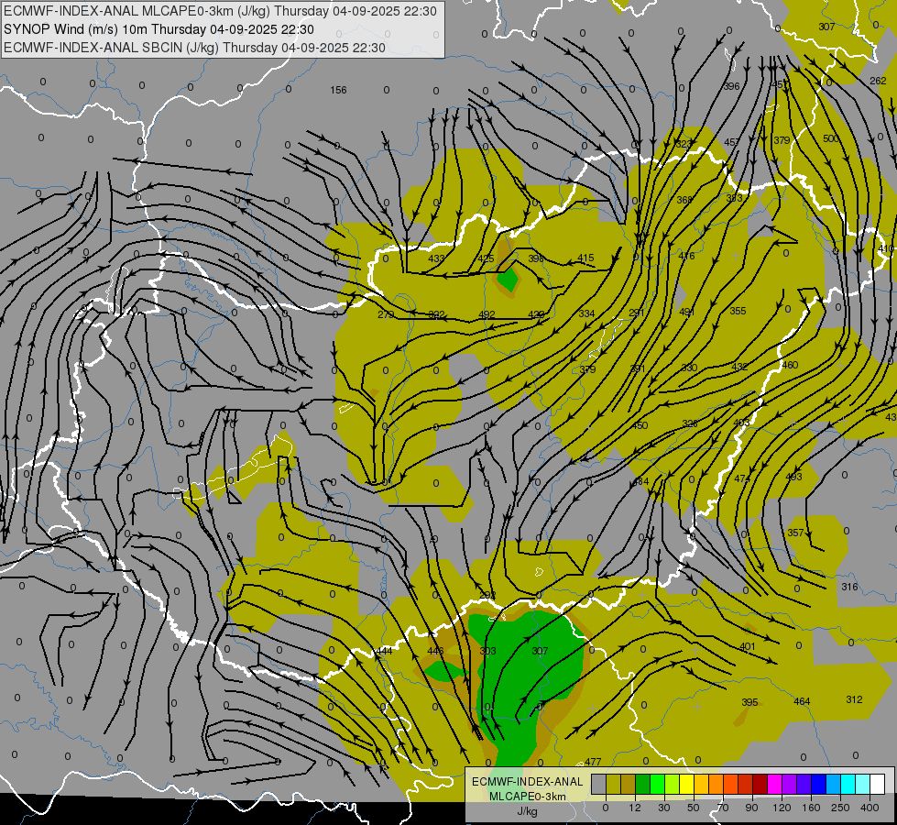Click the legend tick label 12
897x825 pixels.
coord(634,808)
